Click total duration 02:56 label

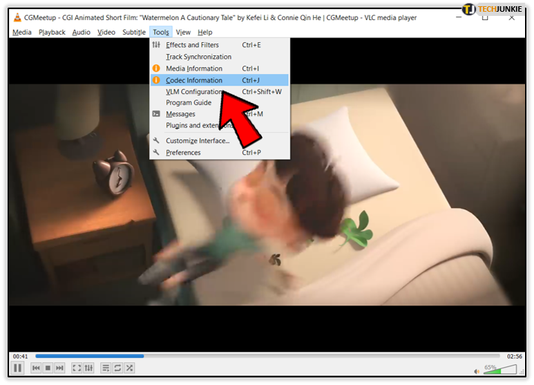point(514,357)
